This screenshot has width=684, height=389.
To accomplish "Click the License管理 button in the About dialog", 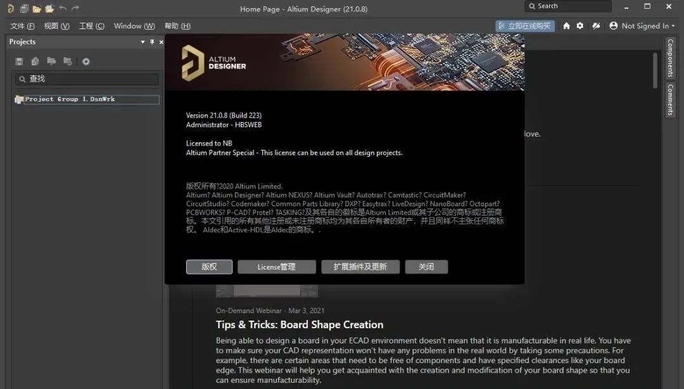I will (277, 266).
